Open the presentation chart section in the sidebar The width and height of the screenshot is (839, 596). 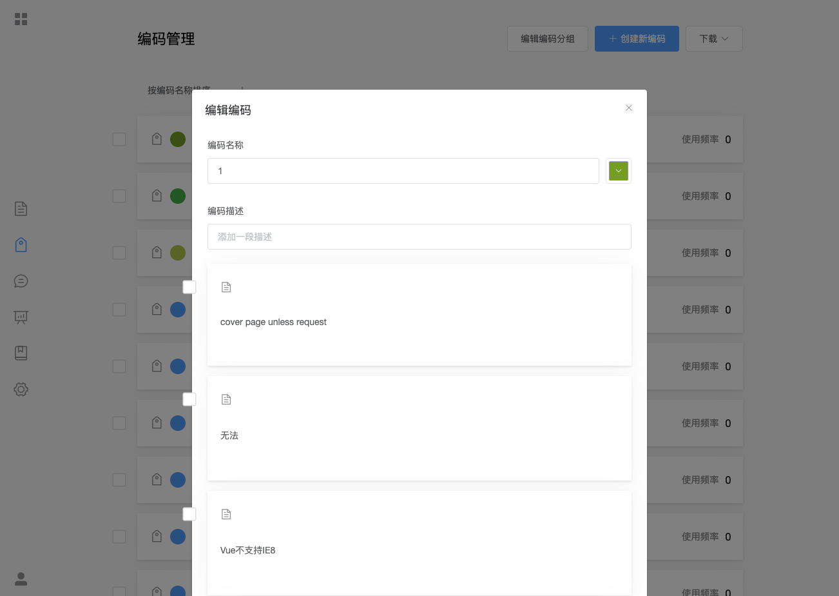pos(21,317)
